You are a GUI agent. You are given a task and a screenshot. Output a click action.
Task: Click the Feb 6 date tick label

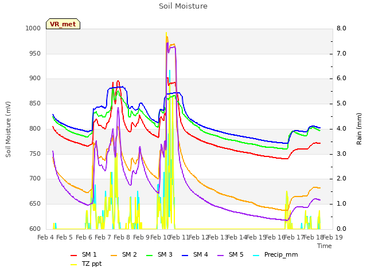coord(84,237)
